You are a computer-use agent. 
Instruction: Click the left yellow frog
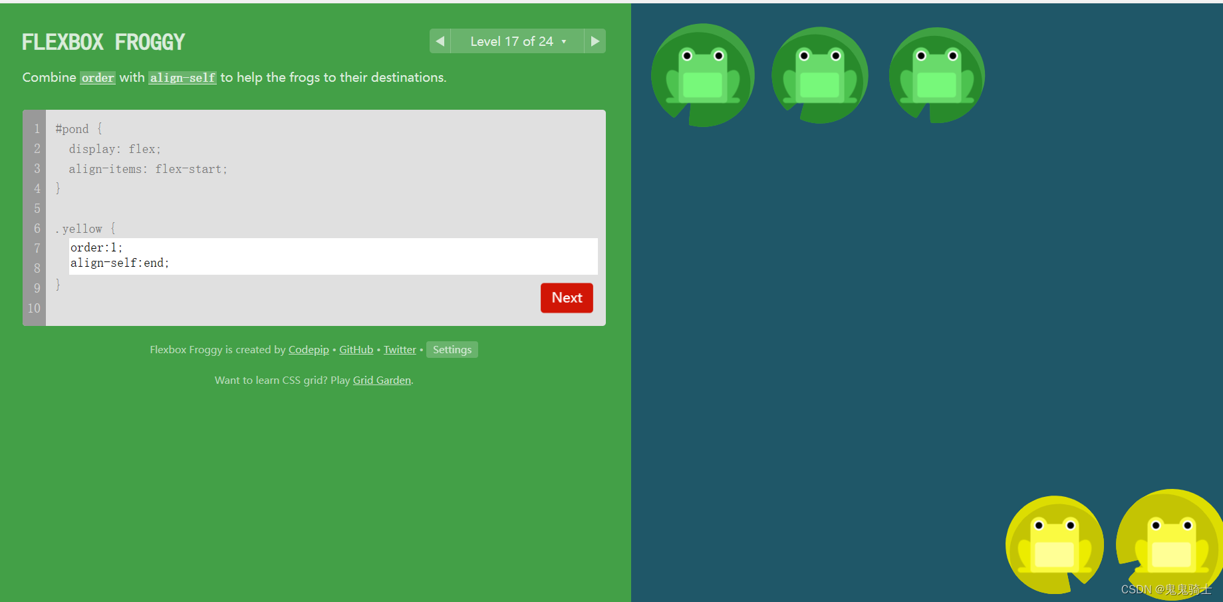1055,545
